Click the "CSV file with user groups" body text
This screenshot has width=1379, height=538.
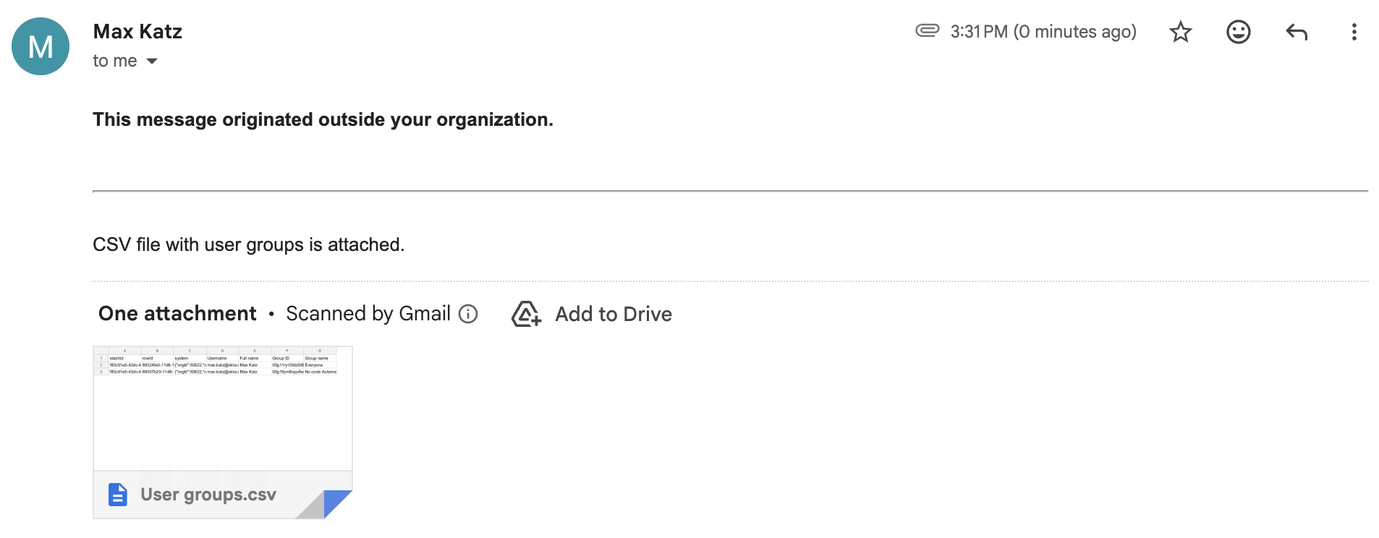click(248, 245)
